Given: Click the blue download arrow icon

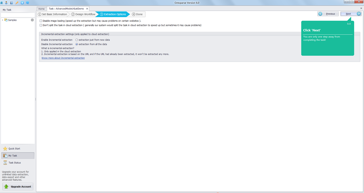Looking at the screenshot, I should [x=22, y=3].
